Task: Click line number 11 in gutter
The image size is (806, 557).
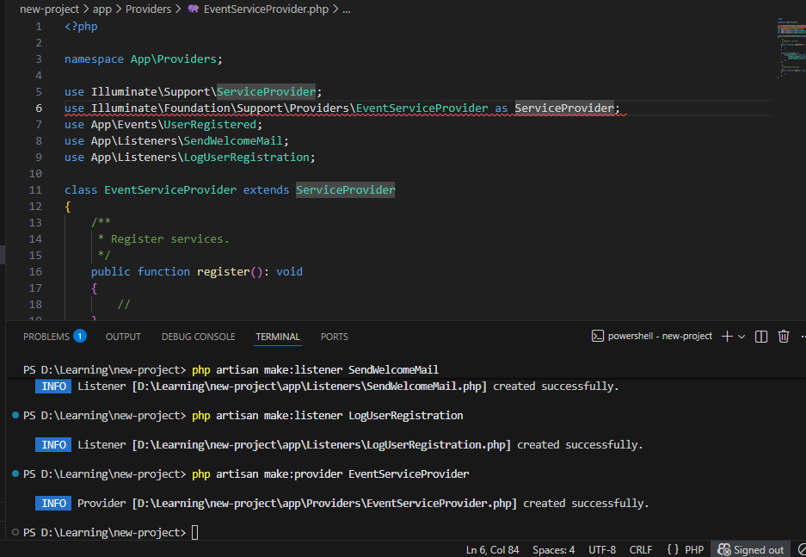Action: (x=35, y=189)
